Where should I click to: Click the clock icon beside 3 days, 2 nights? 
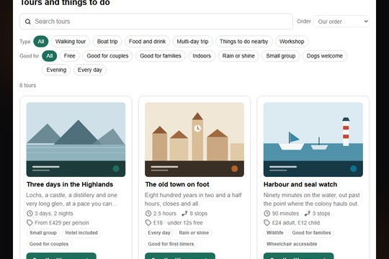(x=30, y=214)
